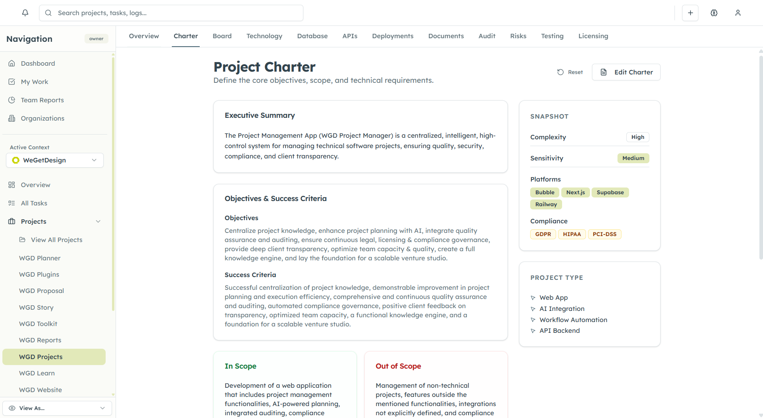This screenshot has width=763, height=418.
Task: Open the WeGetDesign active context dropdown
Action: click(55, 160)
